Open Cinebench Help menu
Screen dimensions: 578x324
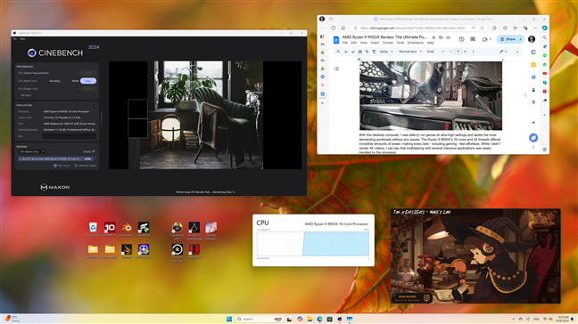(22, 38)
